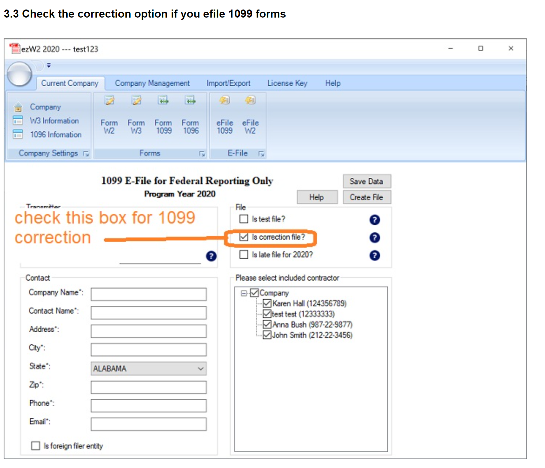Viewport: 545px width, 468px height.
Task: Switch to the Company Management tab
Action: click(152, 83)
